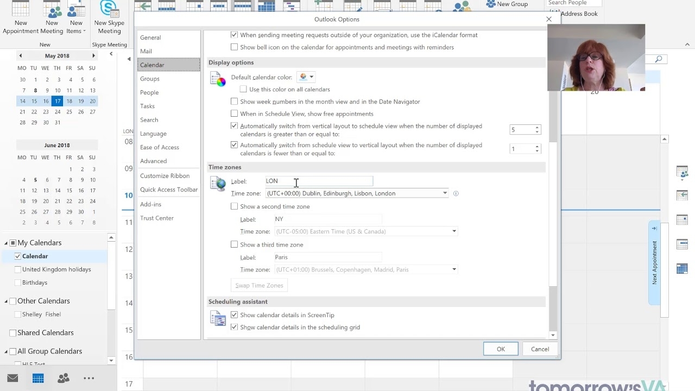Go to next month in the date navigator
Viewport: 695px width, 391px height.
(93, 55)
